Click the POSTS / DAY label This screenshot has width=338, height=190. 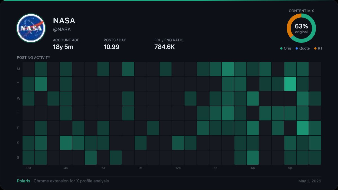(x=115, y=40)
